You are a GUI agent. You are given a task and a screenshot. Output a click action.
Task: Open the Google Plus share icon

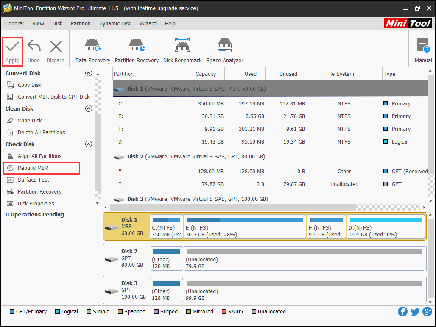(x=428, y=311)
